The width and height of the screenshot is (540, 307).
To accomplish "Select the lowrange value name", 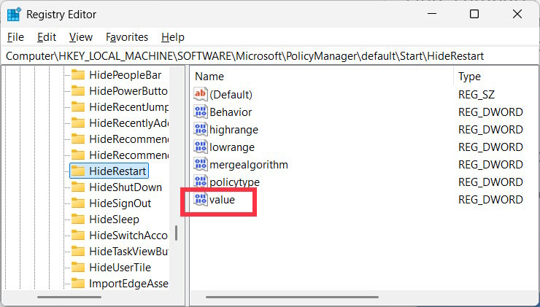I will coord(232,147).
